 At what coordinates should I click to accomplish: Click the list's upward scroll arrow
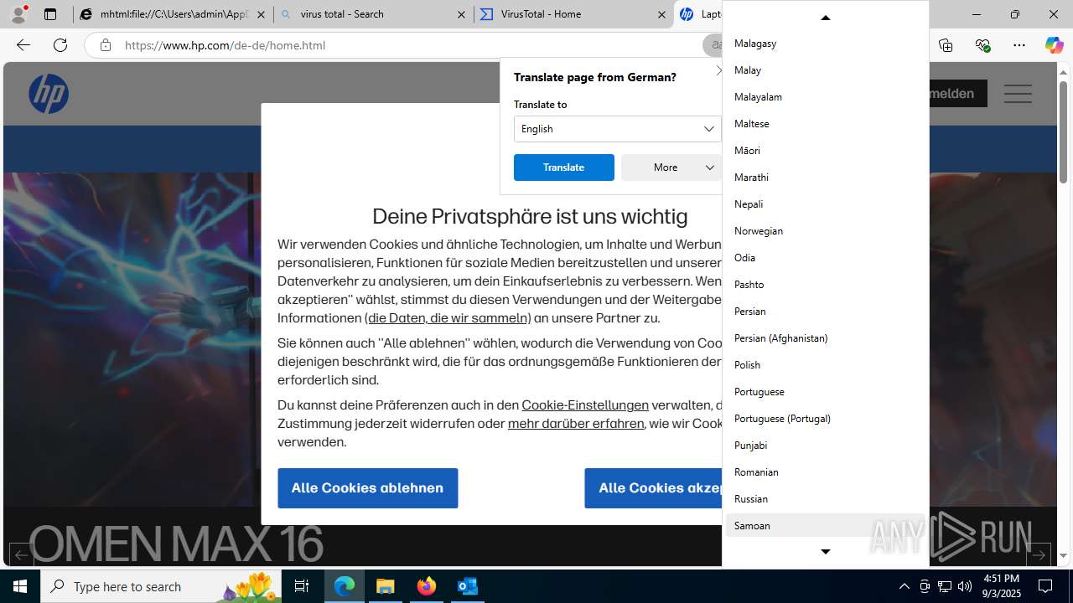click(825, 17)
